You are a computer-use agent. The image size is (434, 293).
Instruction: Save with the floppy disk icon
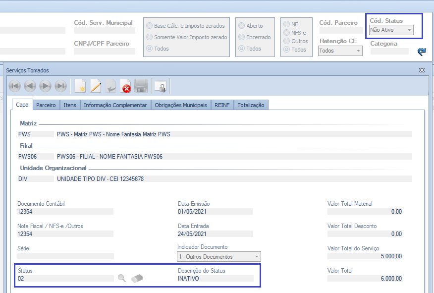[x=141, y=86]
